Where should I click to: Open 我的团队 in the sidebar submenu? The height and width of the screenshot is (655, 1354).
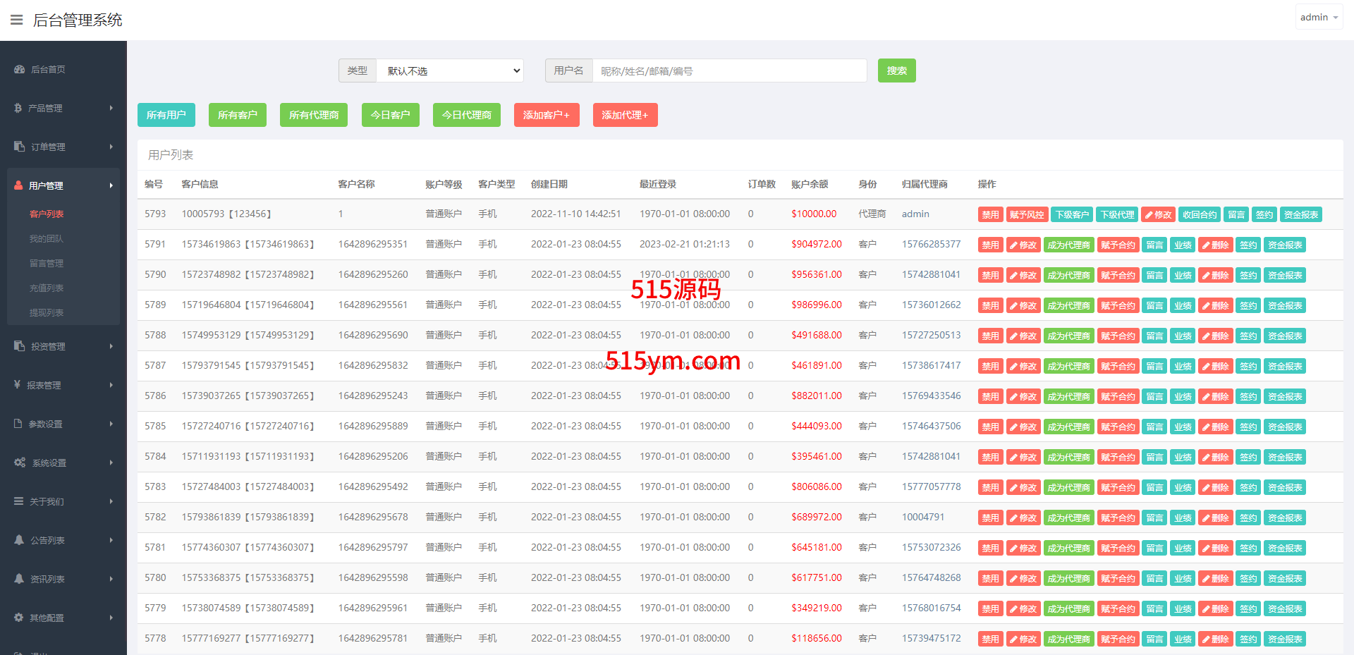click(x=47, y=238)
